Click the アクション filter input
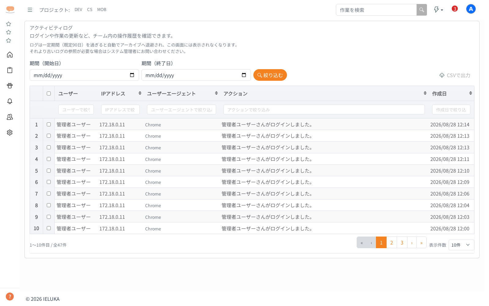Image resolution: width=489 pixels, height=306 pixels. click(x=324, y=110)
